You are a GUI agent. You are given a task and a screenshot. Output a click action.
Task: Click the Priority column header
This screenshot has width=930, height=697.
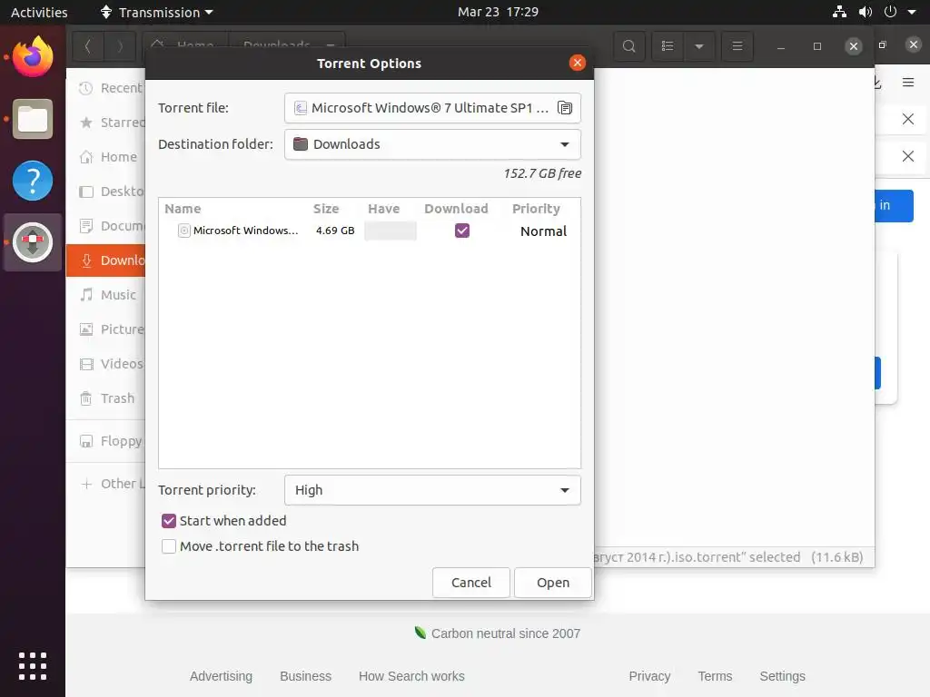click(536, 209)
